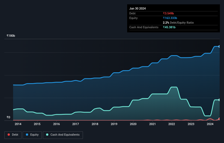This screenshot has height=143, width=224.
Task: Toggle the Equity series legend button
Action: [x=32, y=135]
